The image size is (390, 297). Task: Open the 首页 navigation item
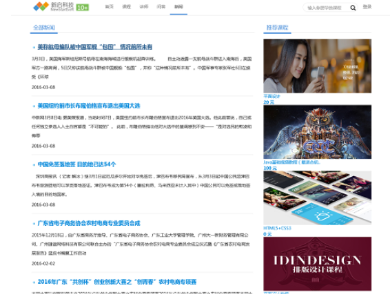click(x=109, y=7)
